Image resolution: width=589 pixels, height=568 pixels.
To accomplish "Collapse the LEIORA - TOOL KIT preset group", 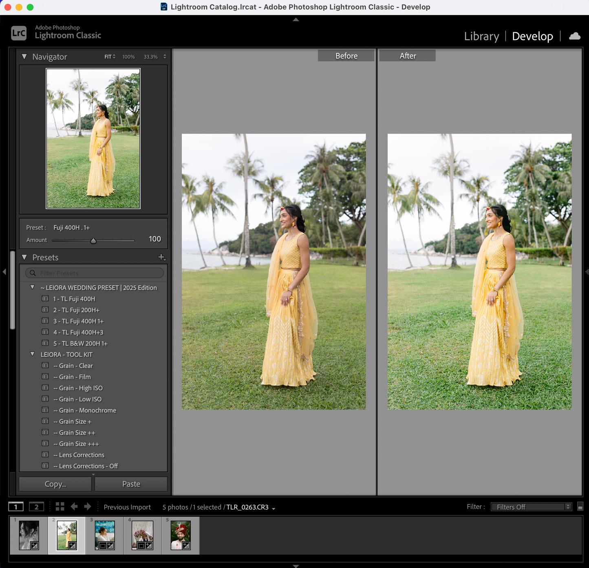I will pyautogui.click(x=33, y=354).
